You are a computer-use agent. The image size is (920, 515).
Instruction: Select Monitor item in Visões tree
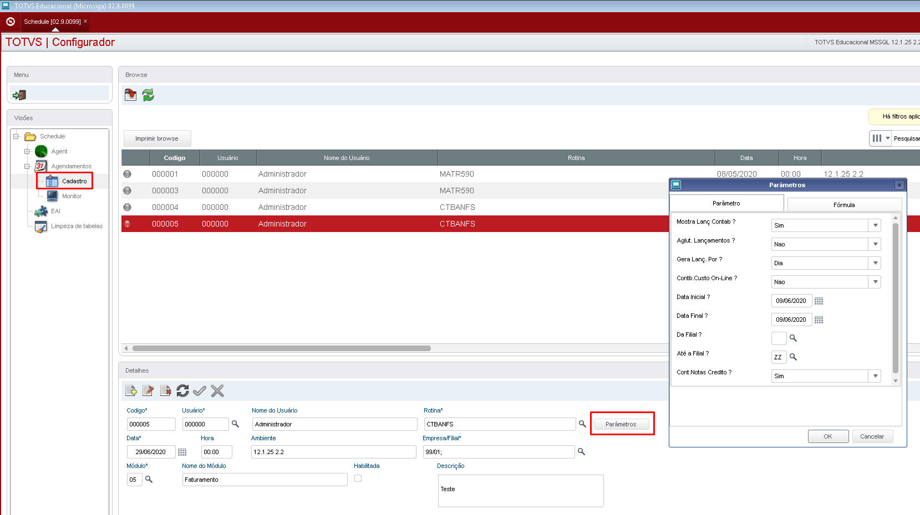click(72, 196)
